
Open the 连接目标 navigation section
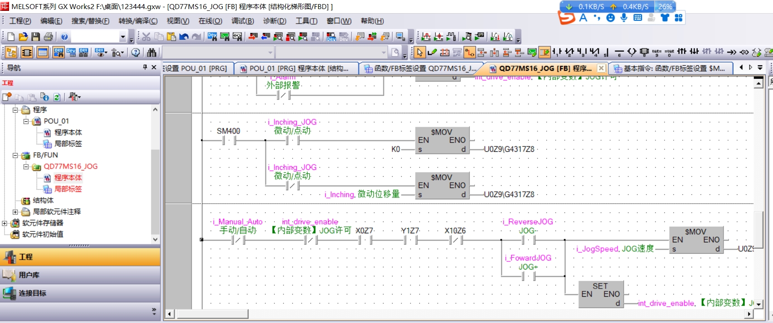tap(32, 293)
